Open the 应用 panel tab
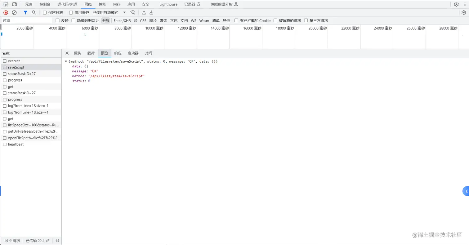Viewport: 469px width, 245px height. (131, 4)
